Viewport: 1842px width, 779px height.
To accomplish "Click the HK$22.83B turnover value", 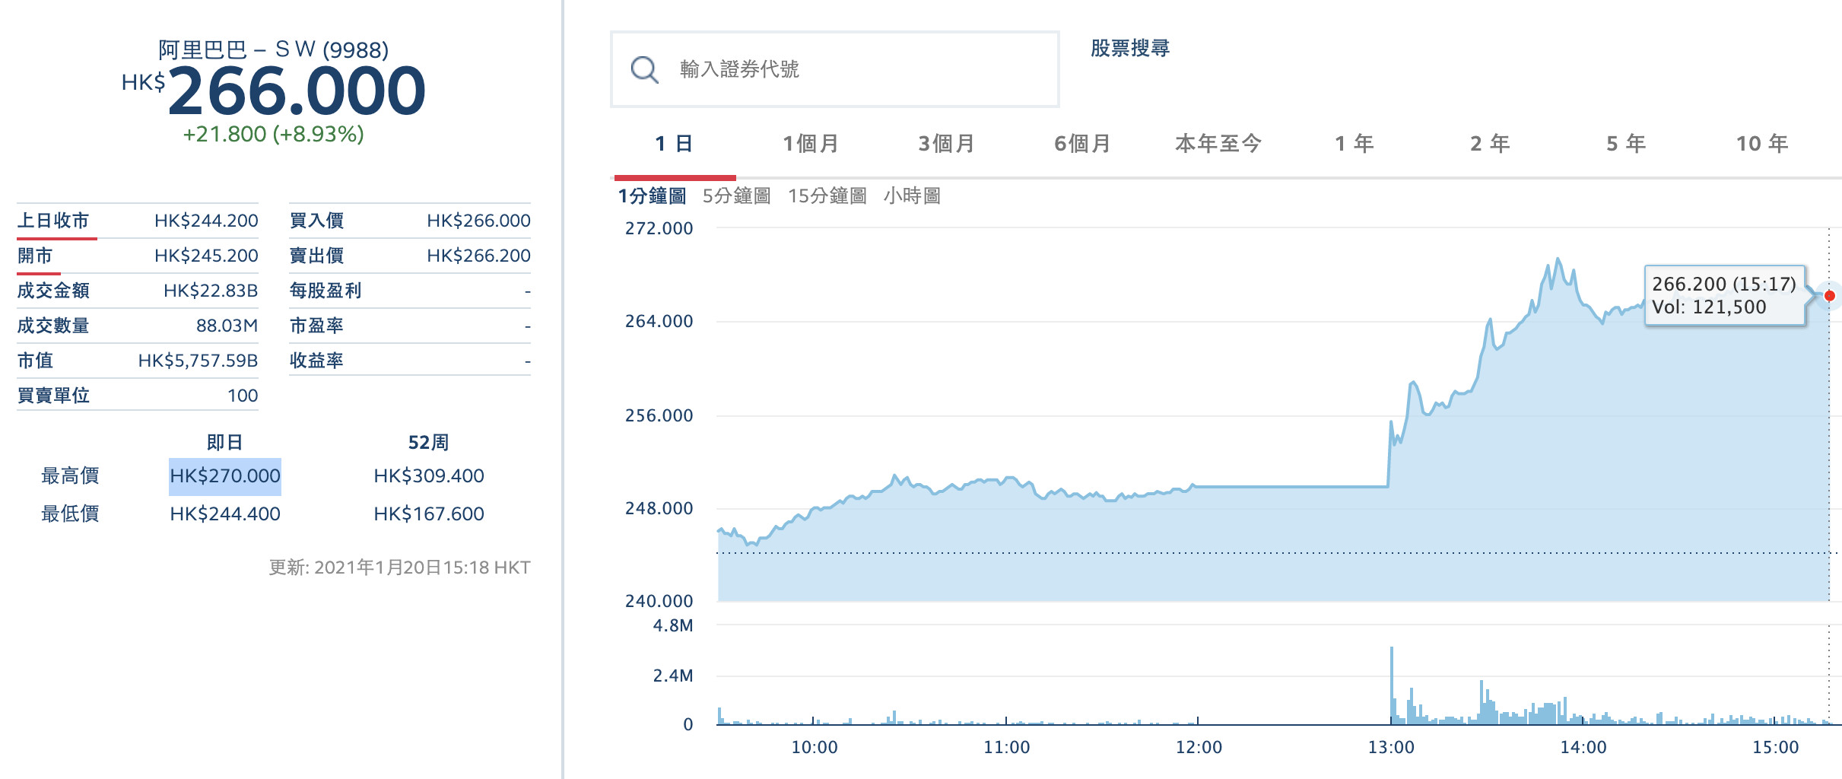I will [x=211, y=291].
